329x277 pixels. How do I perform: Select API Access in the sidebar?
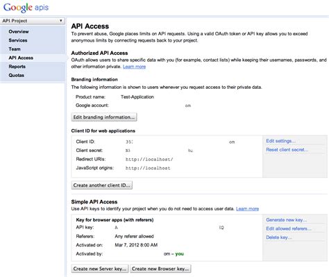(21, 58)
